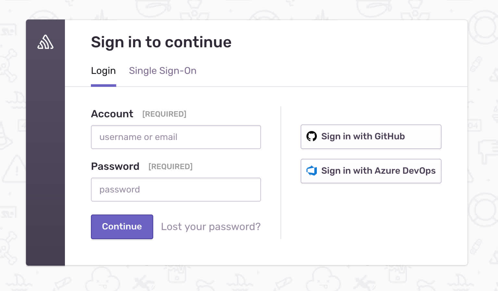Click the dark purple sidebar panel
The width and height of the screenshot is (498, 291).
point(45,162)
